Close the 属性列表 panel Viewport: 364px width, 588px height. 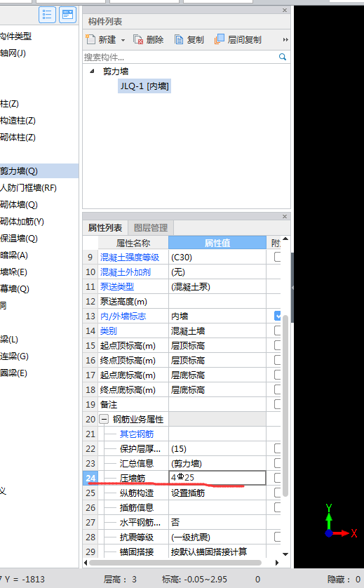tap(285, 216)
